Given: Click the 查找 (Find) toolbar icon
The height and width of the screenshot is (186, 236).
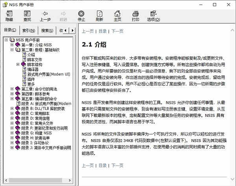Looking at the screenshot, I should [27, 14].
